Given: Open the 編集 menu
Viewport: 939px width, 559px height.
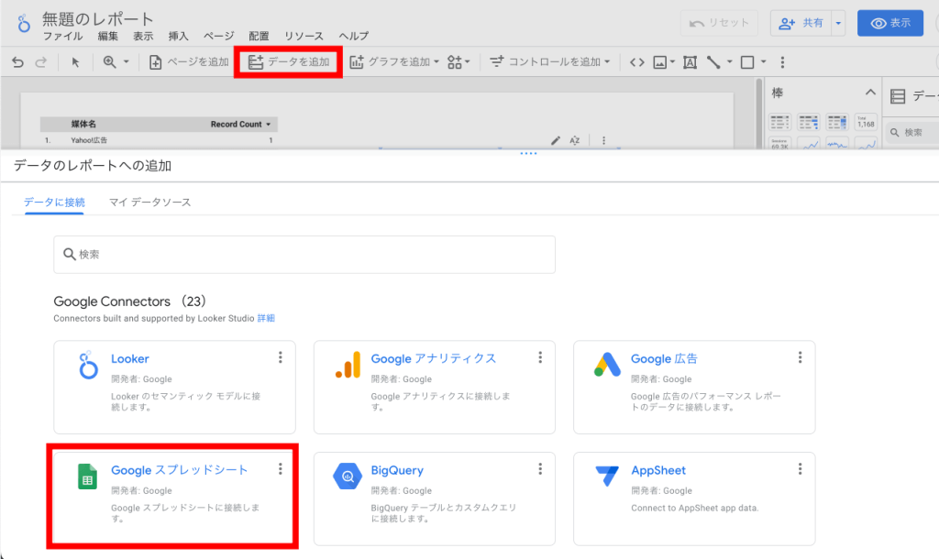Looking at the screenshot, I should pyautogui.click(x=108, y=37).
